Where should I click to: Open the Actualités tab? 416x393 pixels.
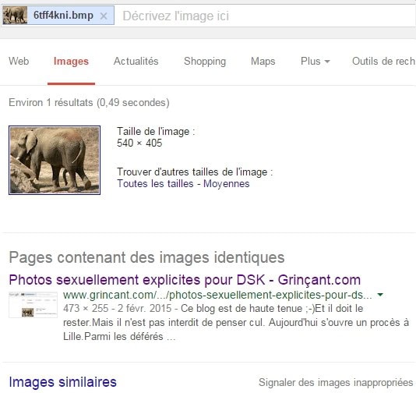136,61
